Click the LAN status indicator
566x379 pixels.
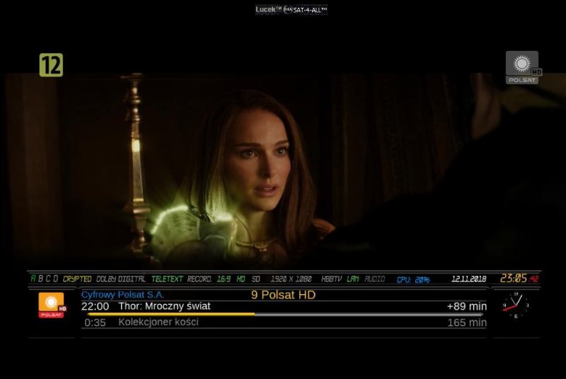pyautogui.click(x=352, y=279)
